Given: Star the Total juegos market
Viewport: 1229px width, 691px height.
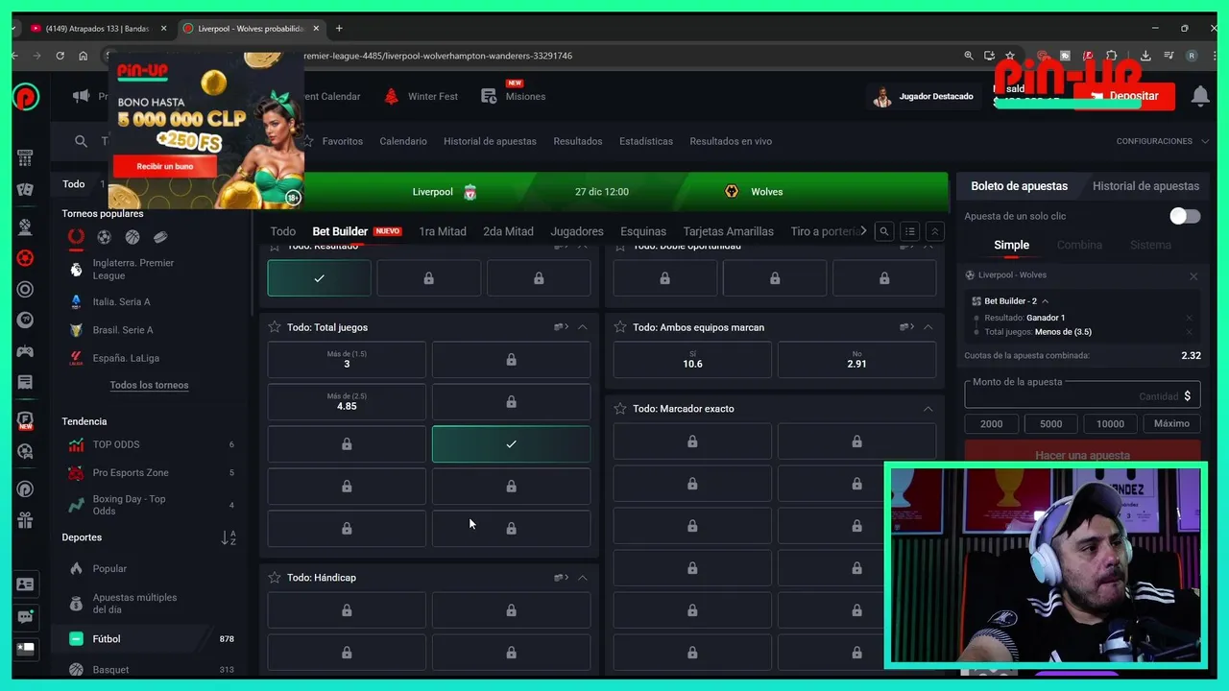Looking at the screenshot, I should 275,327.
